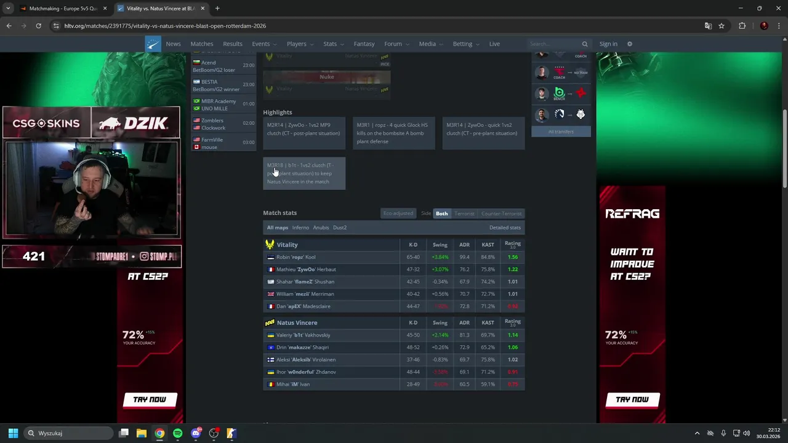
Task: Open Windows Start menu
Action: click(x=13, y=433)
